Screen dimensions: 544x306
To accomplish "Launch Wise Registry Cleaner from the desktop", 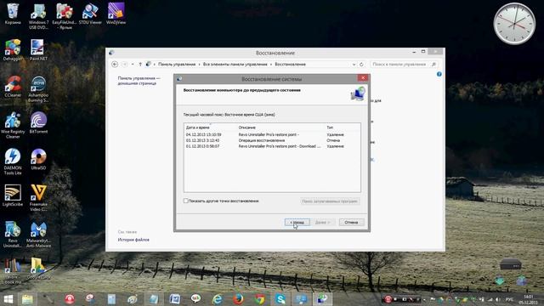I will pos(13,126).
